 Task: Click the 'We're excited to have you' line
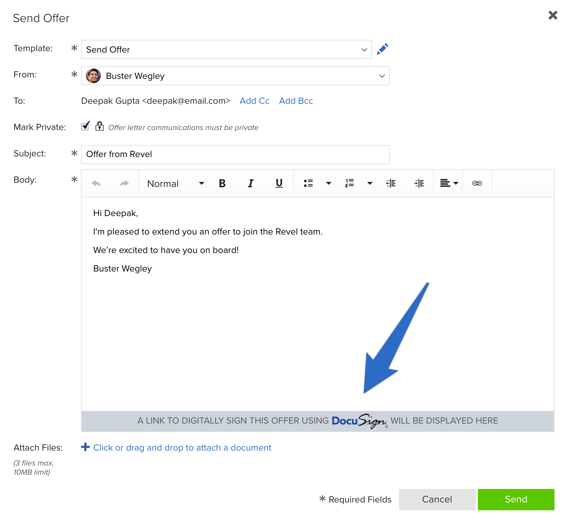(x=166, y=250)
